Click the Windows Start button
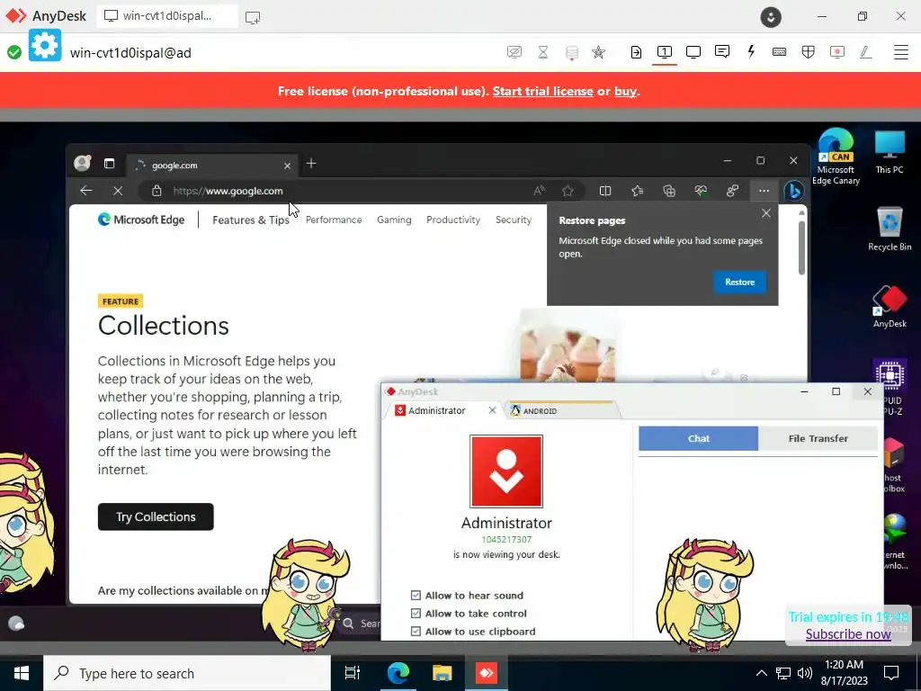This screenshot has height=691, width=921. pos(22,673)
